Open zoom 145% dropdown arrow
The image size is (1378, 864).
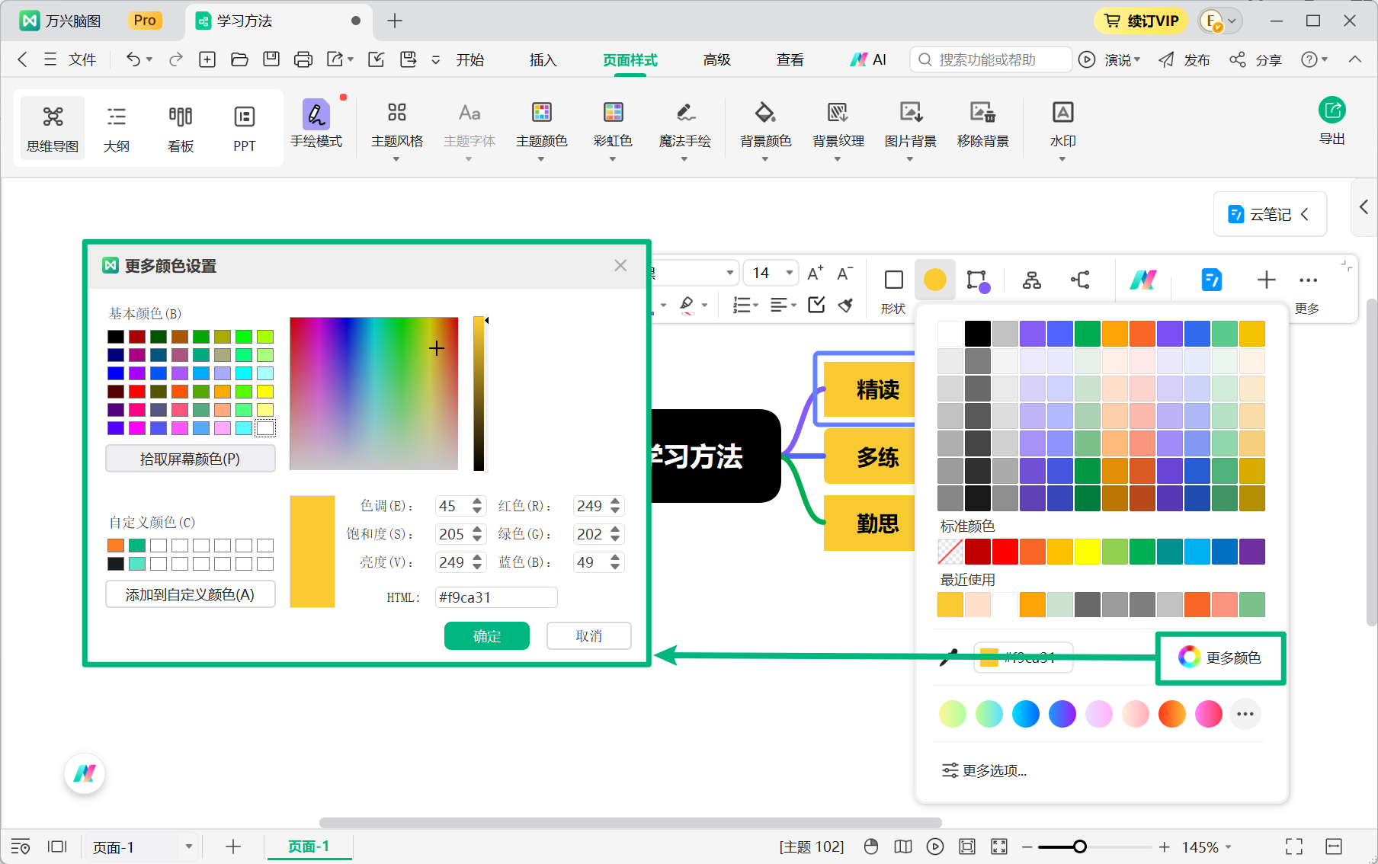coord(1229,846)
